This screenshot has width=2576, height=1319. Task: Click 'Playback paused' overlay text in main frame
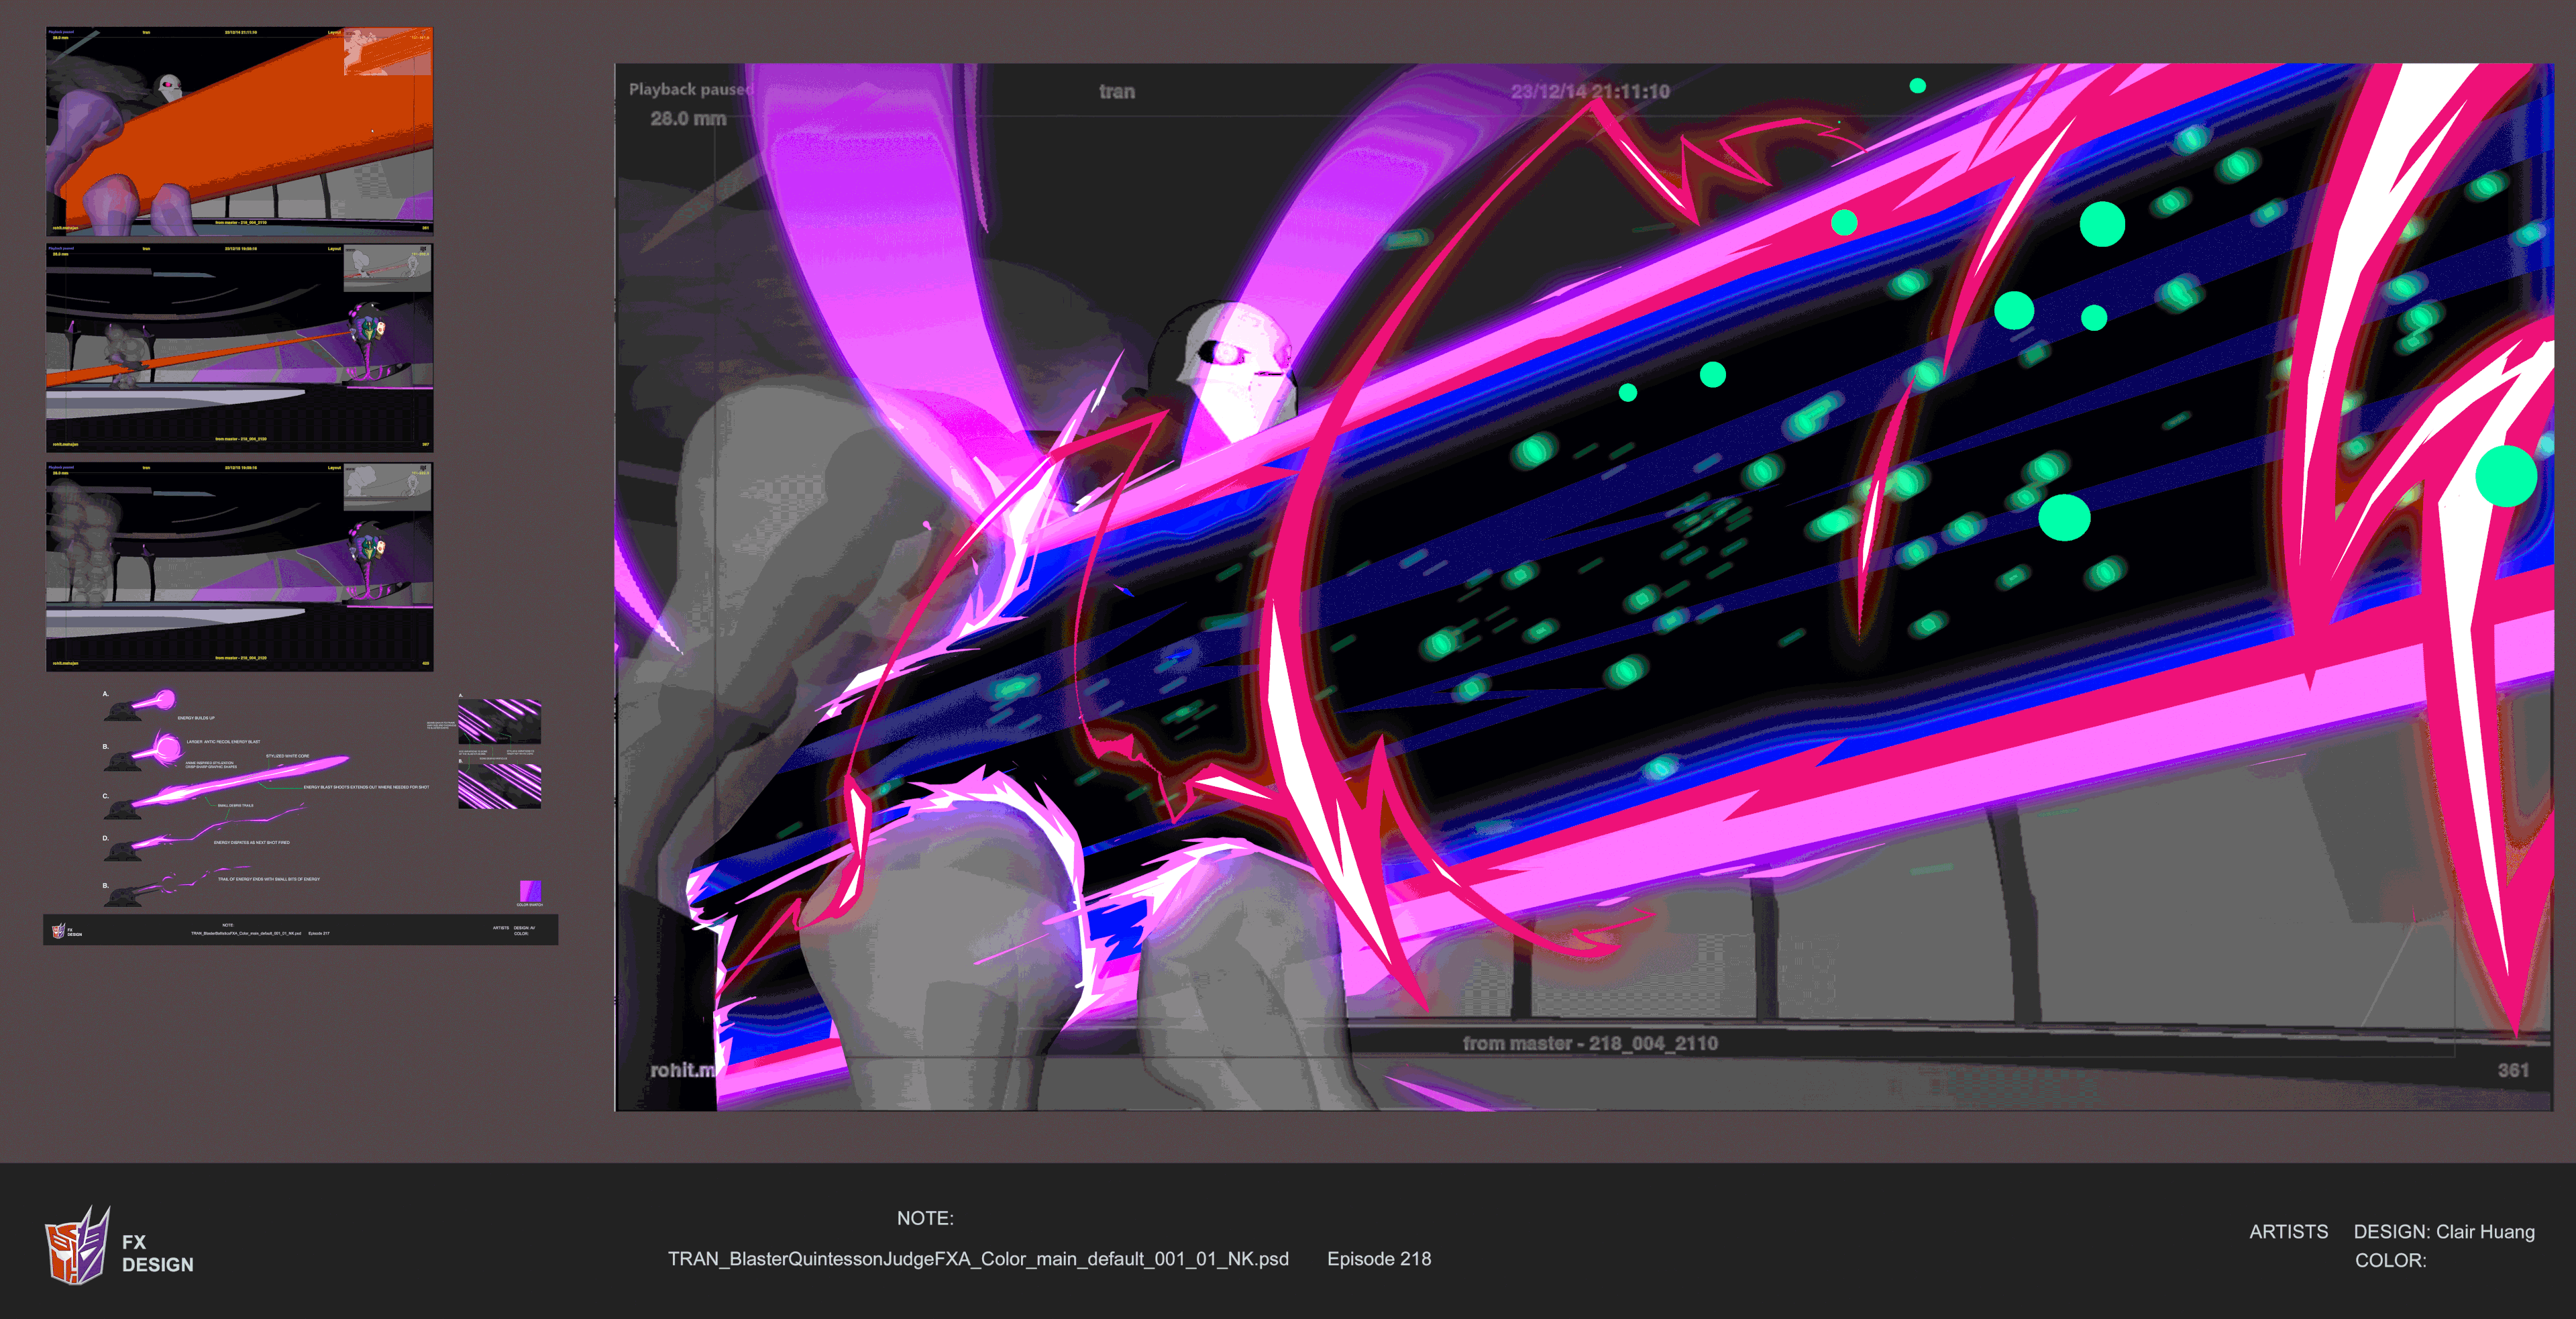coord(691,90)
